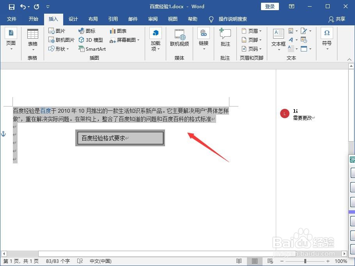Insert a SmartArt graphic
Screen dimensions: 355x266
click(x=92, y=49)
